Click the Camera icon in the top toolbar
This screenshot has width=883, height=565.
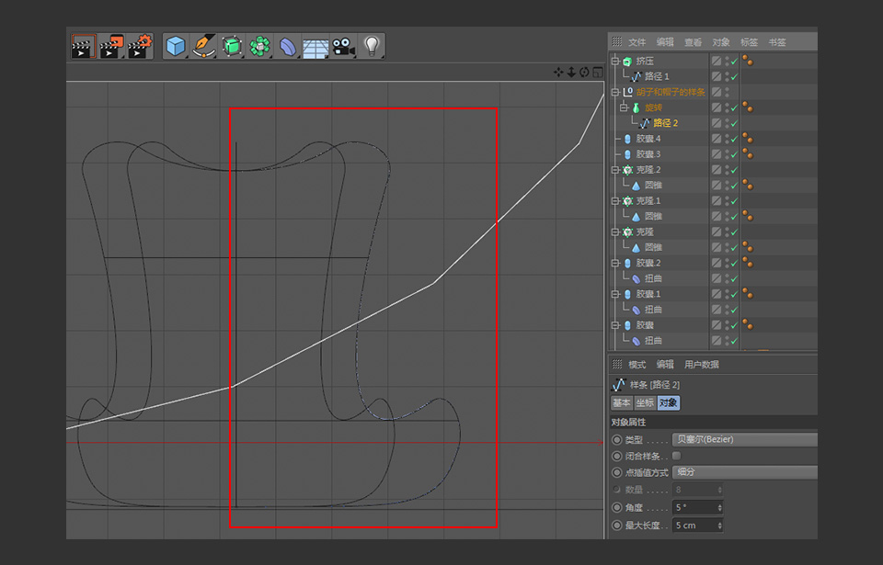[x=341, y=46]
